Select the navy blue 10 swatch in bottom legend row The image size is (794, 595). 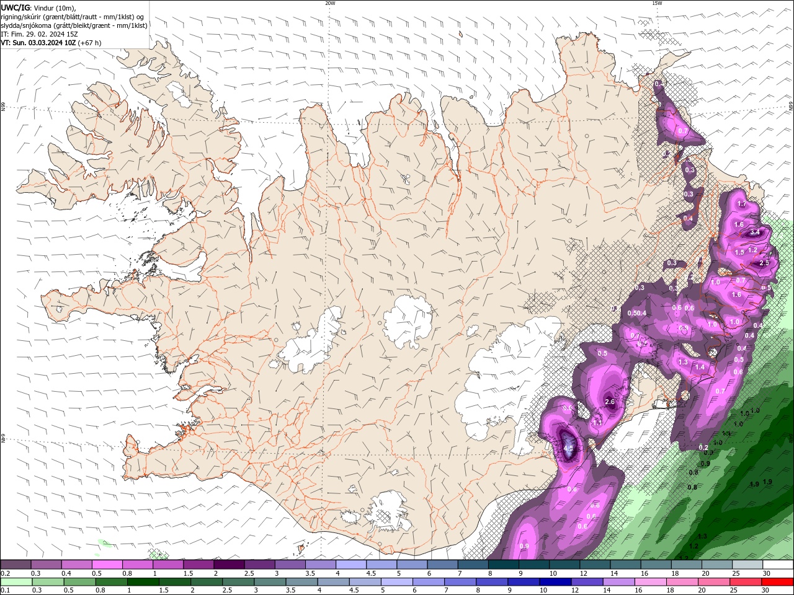click(x=555, y=582)
